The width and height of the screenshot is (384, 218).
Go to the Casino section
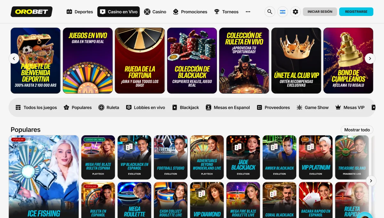coord(155,12)
